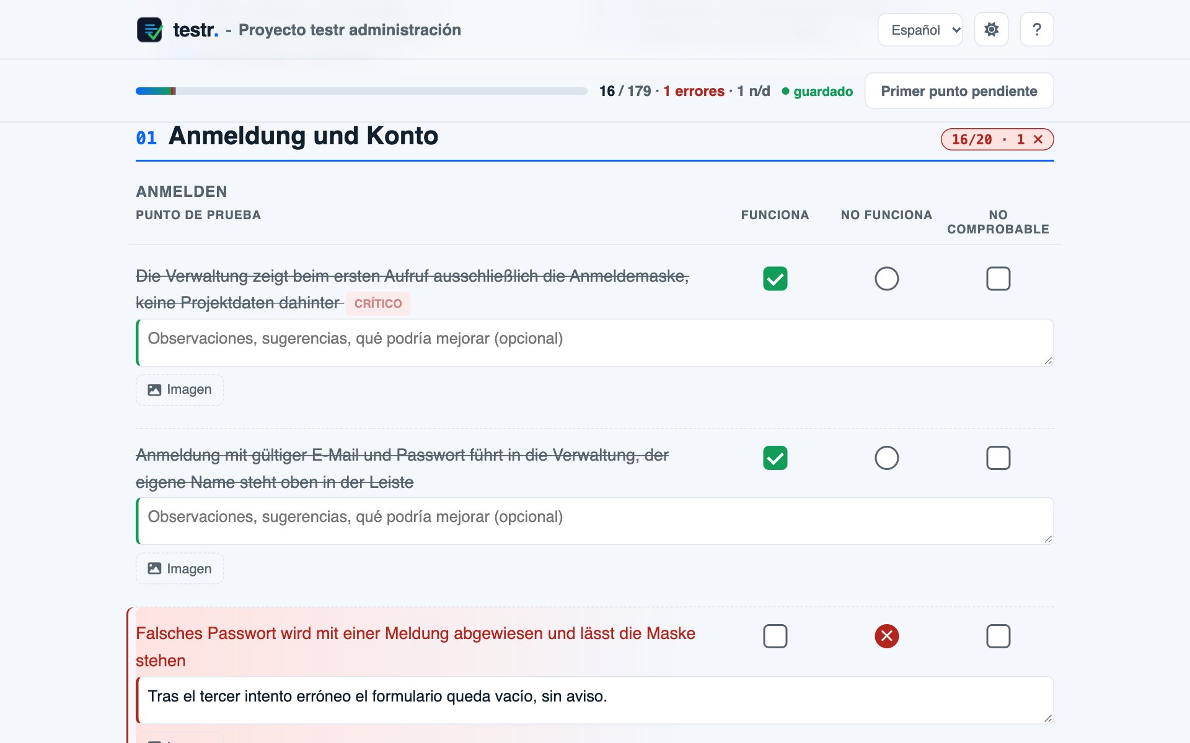The height and width of the screenshot is (743, 1190).
Task: Click the ANMELDEN subsection label
Action: pyautogui.click(x=182, y=191)
